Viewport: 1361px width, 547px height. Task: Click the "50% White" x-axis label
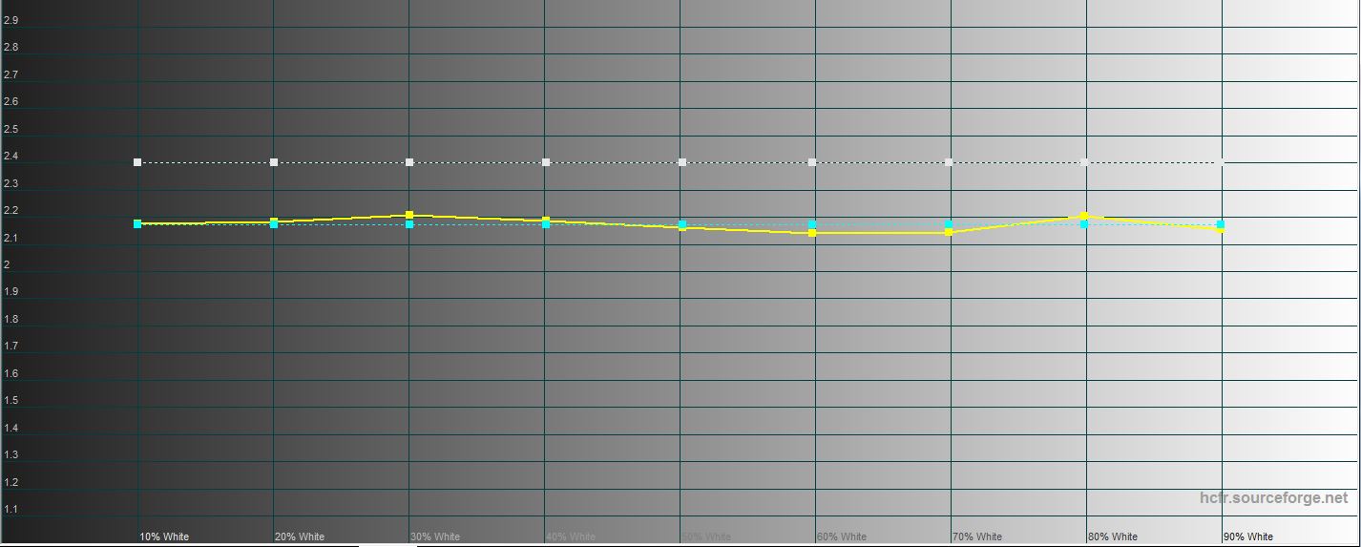pos(706,536)
